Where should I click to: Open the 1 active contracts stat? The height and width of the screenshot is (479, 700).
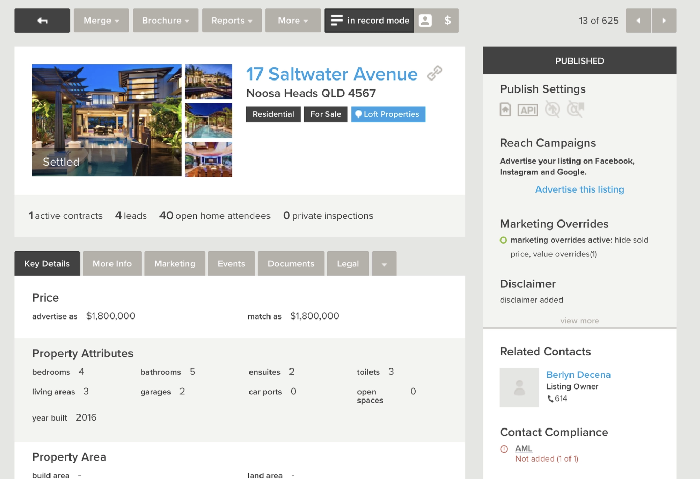(66, 216)
